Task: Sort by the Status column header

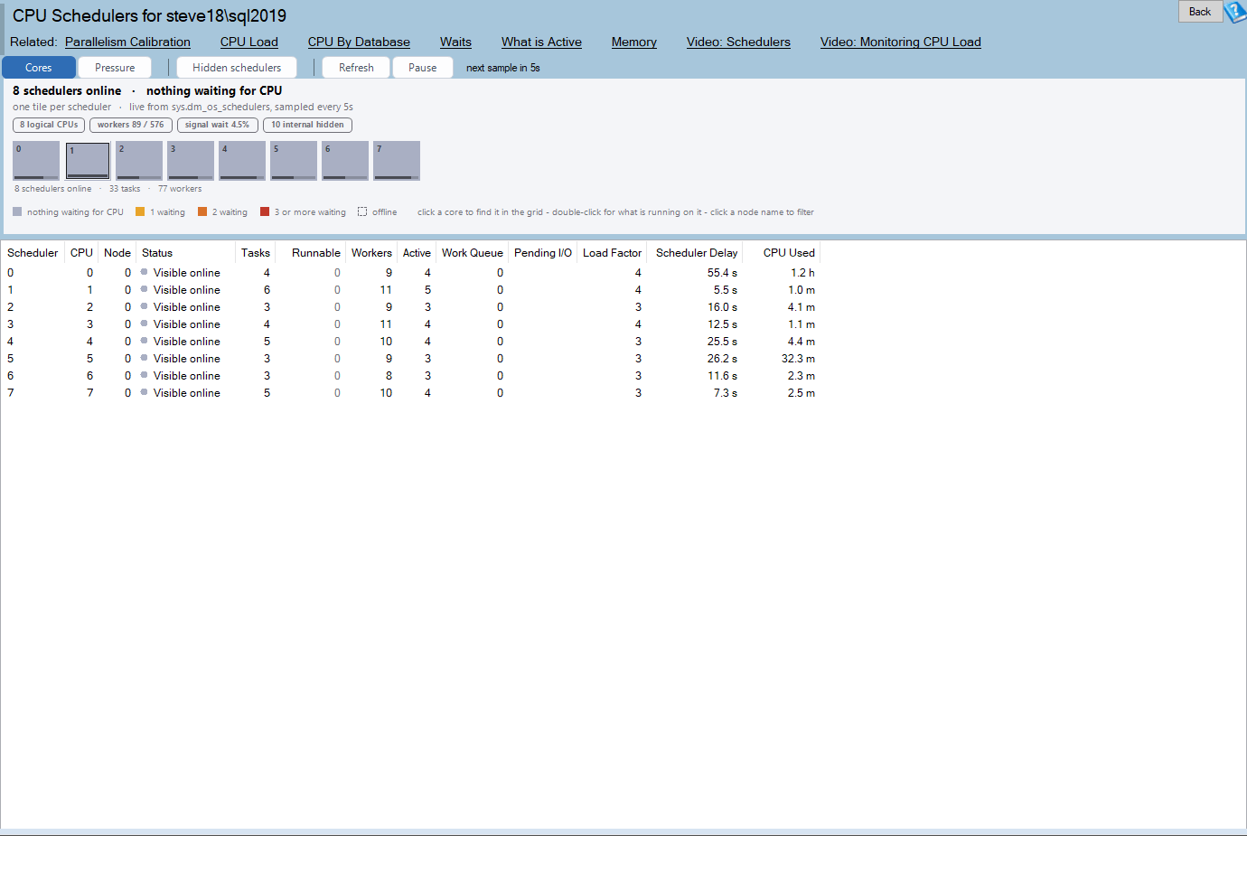Action: (x=185, y=253)
